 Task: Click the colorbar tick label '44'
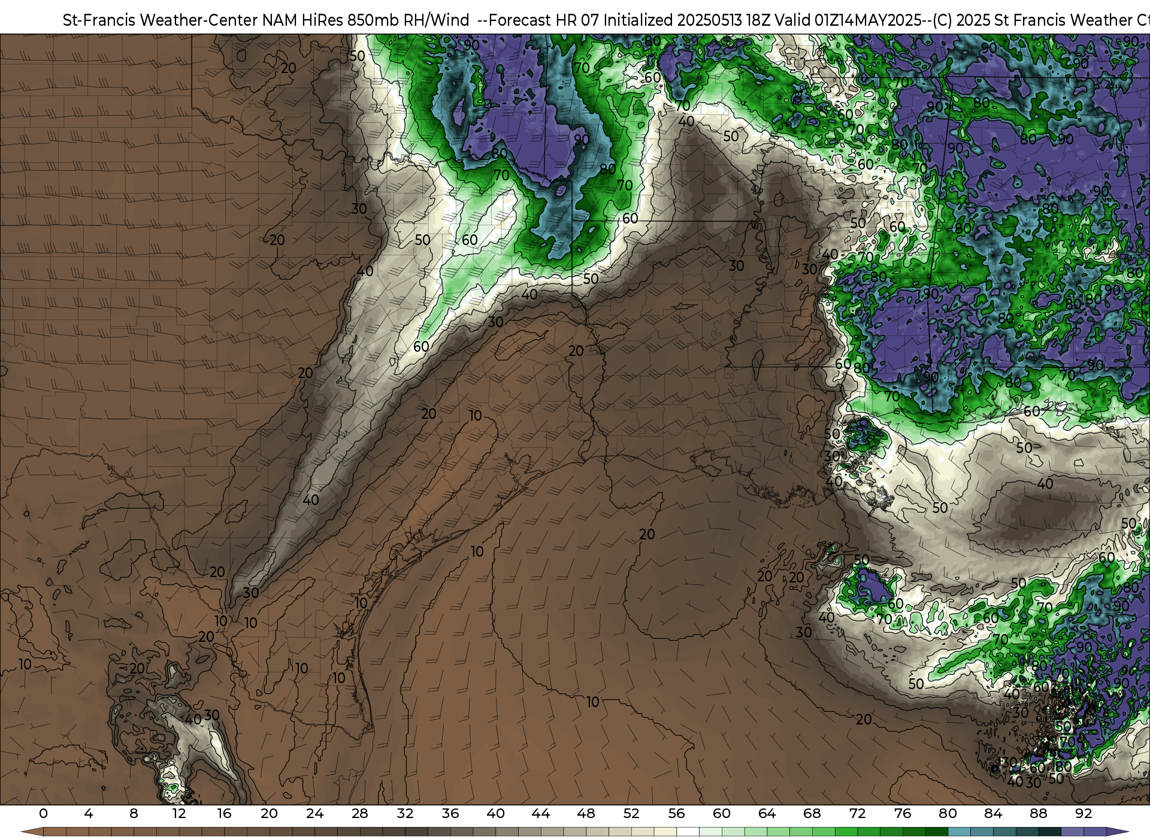pos(541,813)
